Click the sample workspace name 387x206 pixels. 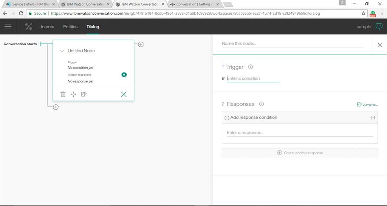point(364,27)
